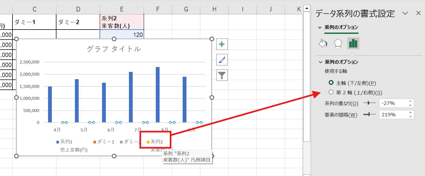Open the pane options chevron beside データ系列の書式設定
This screenshot has width=425, height=176.
tap(405, 13)
